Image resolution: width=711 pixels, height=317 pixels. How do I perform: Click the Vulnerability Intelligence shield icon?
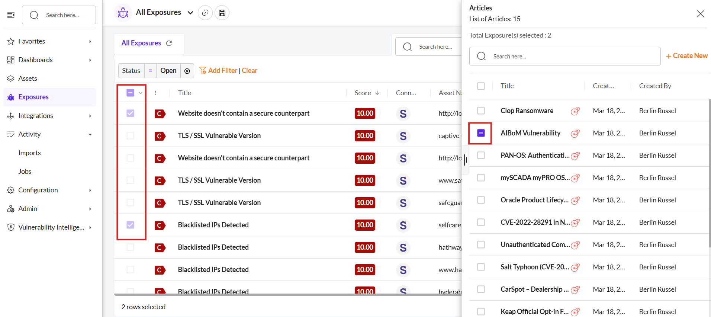tap(11, 227)
